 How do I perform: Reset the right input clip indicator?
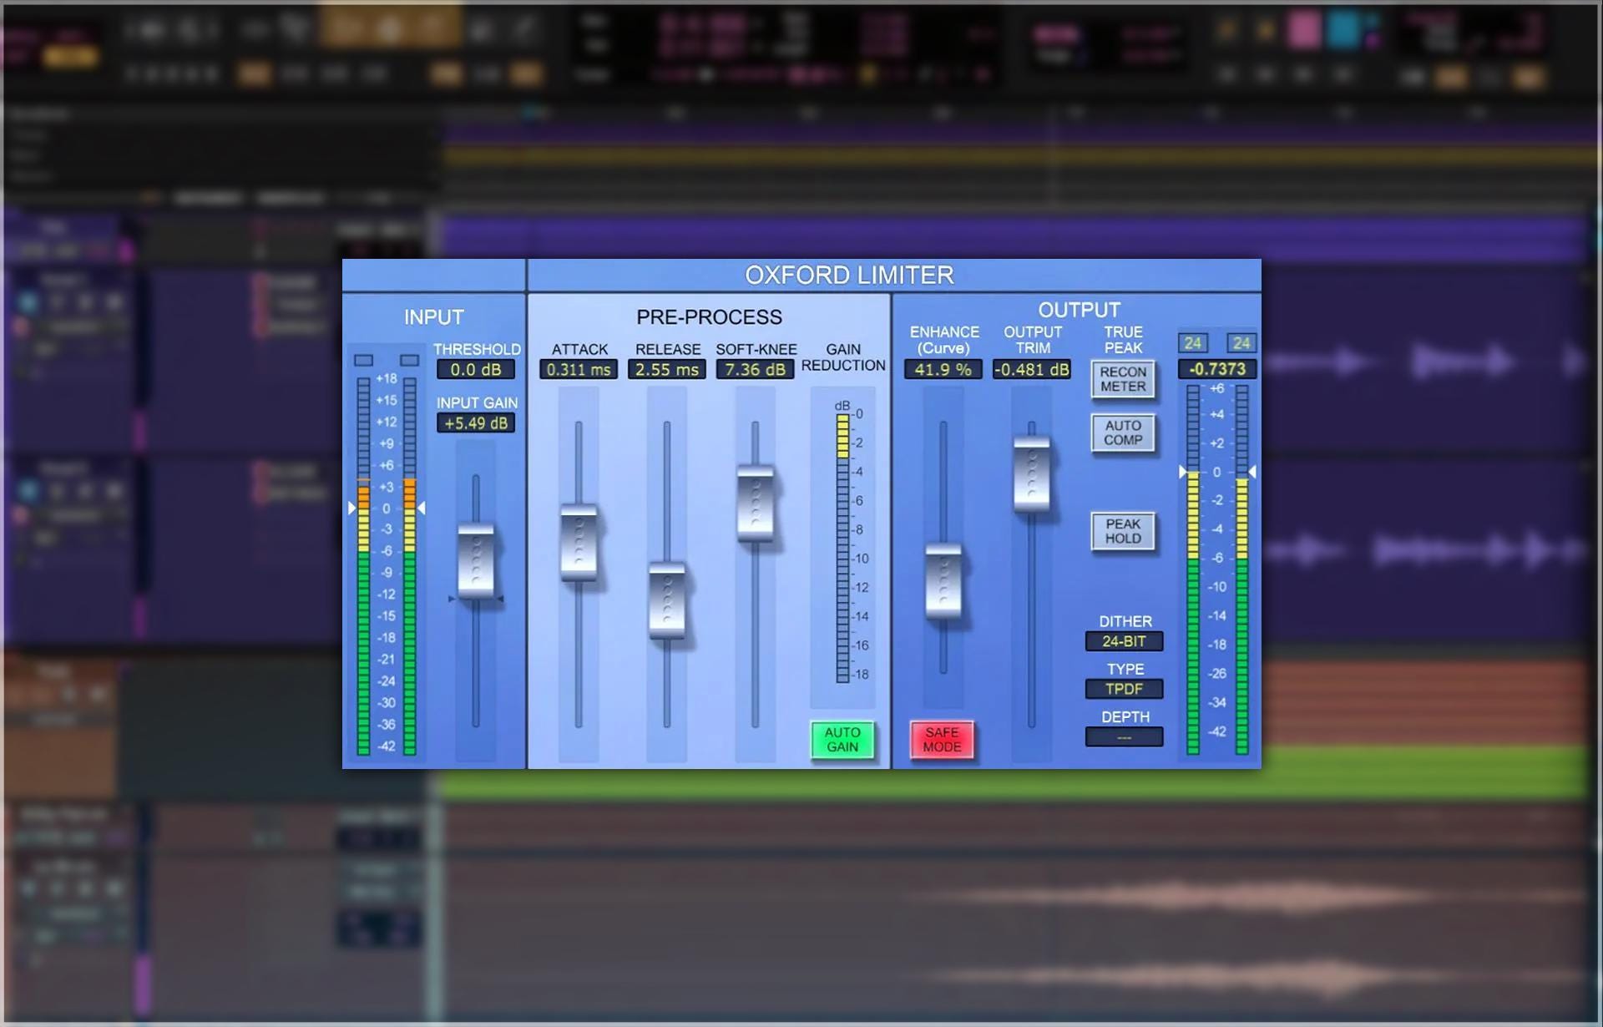pos(409,360)
